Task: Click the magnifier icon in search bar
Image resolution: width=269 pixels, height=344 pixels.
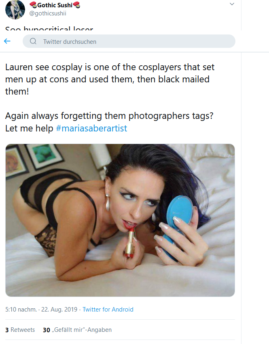Action: pyautogui.click(x=33, y=41)
